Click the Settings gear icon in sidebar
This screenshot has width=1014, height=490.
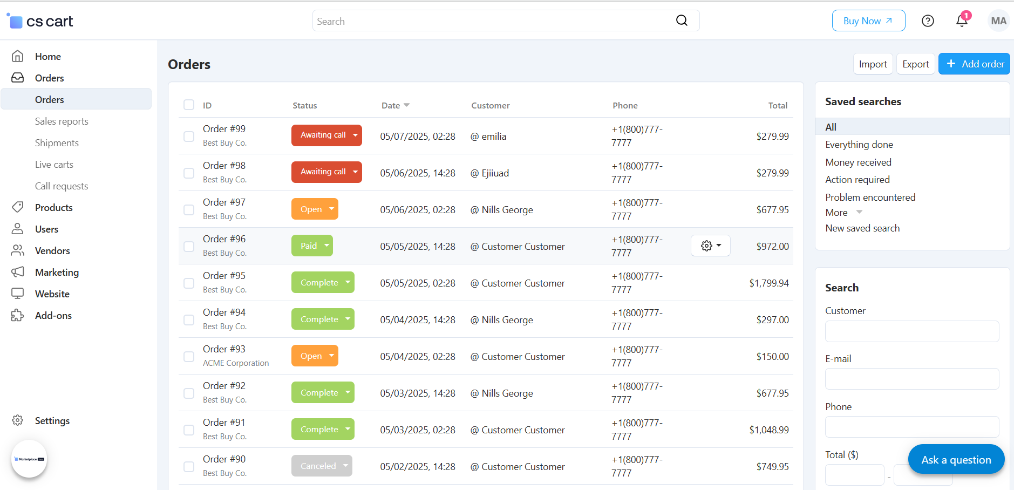point(18,420)
